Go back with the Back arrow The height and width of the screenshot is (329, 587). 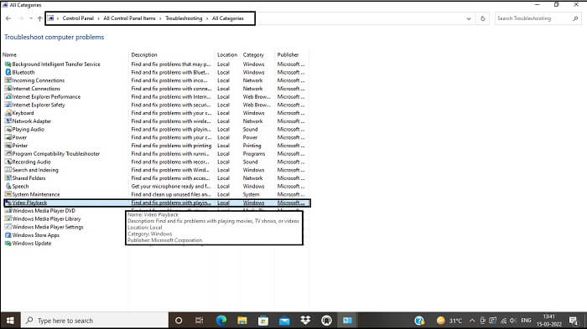click(8, 18)
